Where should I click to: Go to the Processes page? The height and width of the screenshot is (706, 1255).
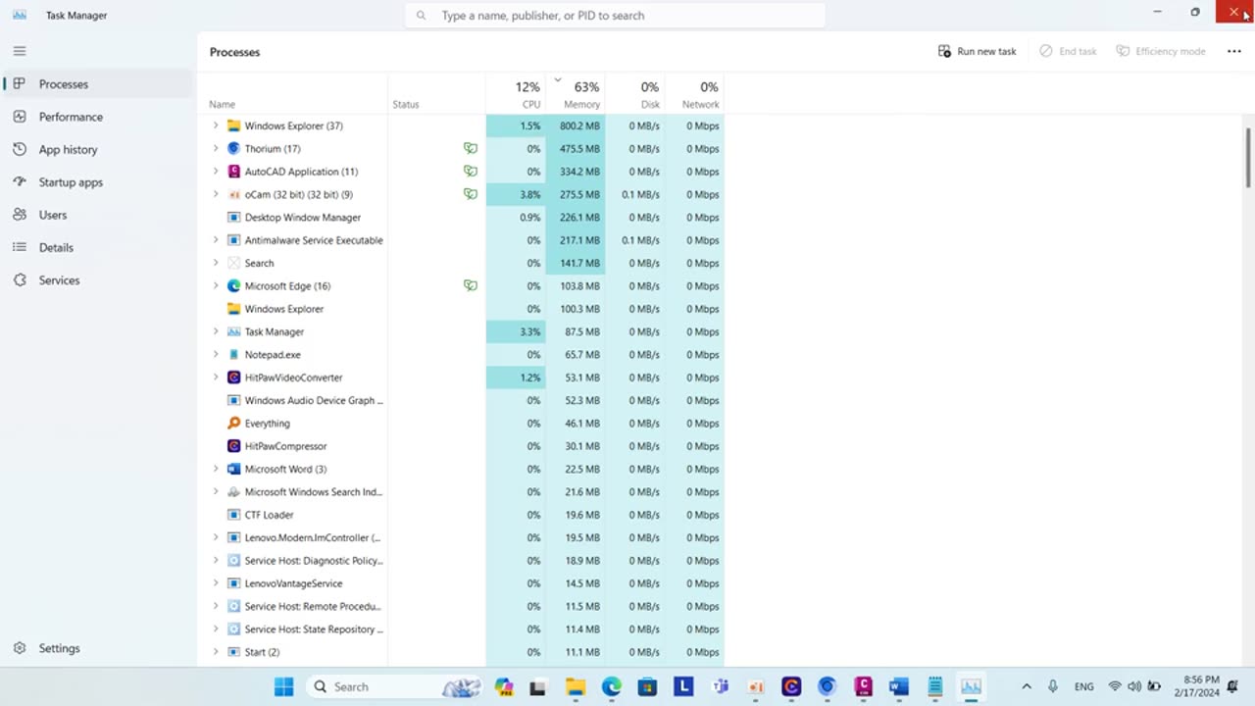(x=98, y=84)
